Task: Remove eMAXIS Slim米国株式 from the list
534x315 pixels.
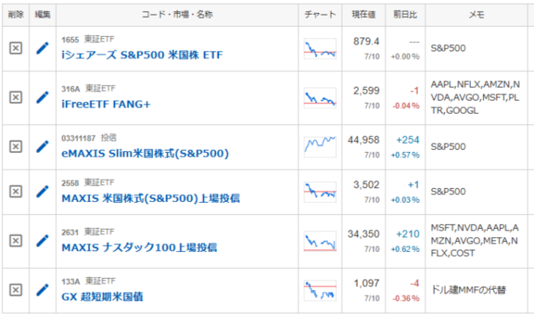Action: coord(15,147)
